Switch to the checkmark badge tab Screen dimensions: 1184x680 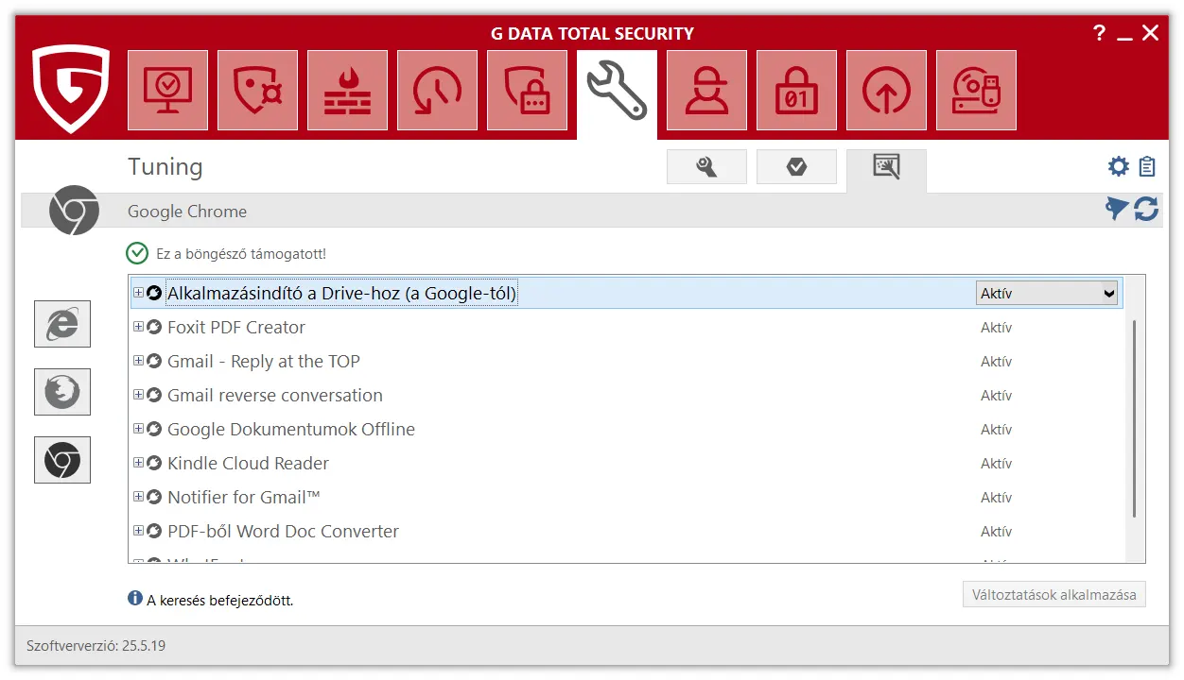click(796, 167)
